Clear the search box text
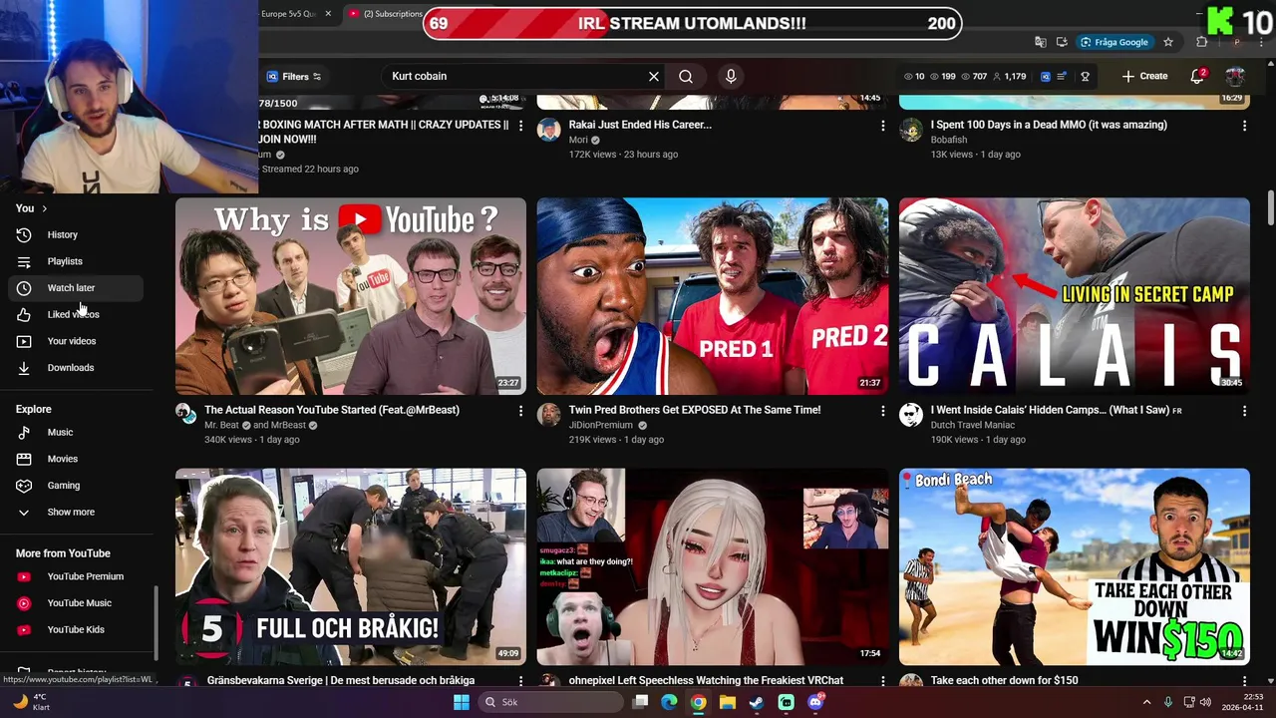Image resolution: width=1276 pixels, height=718 pixels. (x=654, y=76)
